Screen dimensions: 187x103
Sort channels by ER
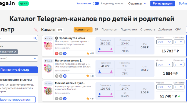point(96,29)
